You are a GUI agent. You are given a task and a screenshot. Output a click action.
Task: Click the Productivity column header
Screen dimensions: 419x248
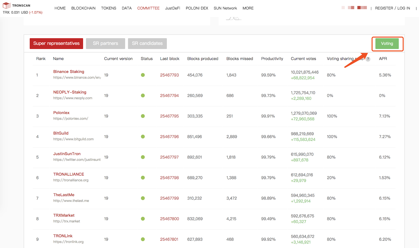click(272, 59)
